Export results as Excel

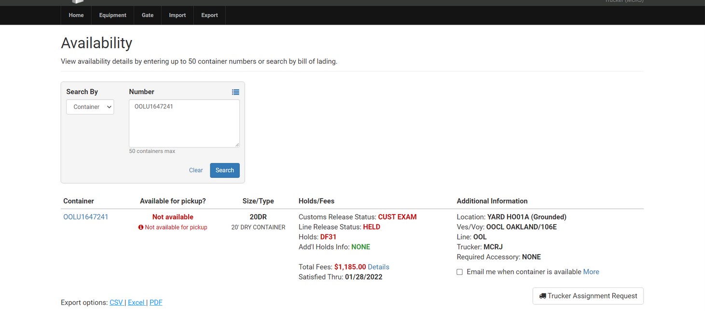coord(136,302)
